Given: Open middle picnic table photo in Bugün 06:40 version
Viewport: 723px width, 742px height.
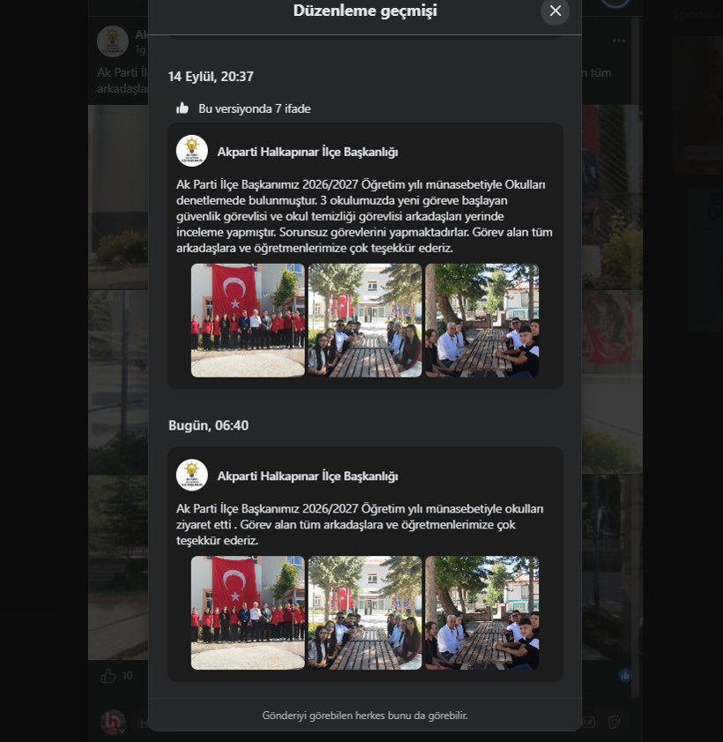Looking at the screenshot, I should (364, 613).
